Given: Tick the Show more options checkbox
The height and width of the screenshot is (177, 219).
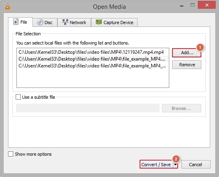Looking at the screenshot, I should pos(10,154).
